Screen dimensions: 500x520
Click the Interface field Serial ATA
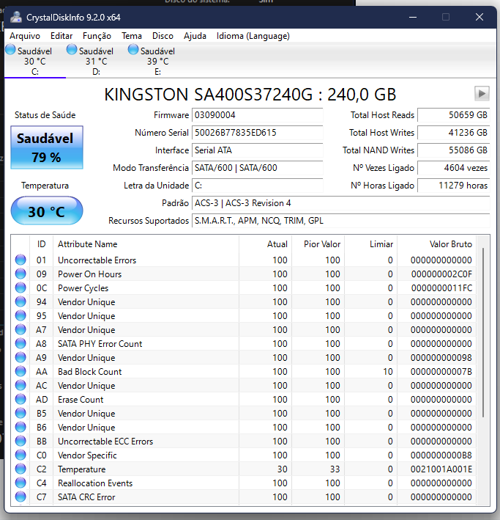tap(257, 150)
